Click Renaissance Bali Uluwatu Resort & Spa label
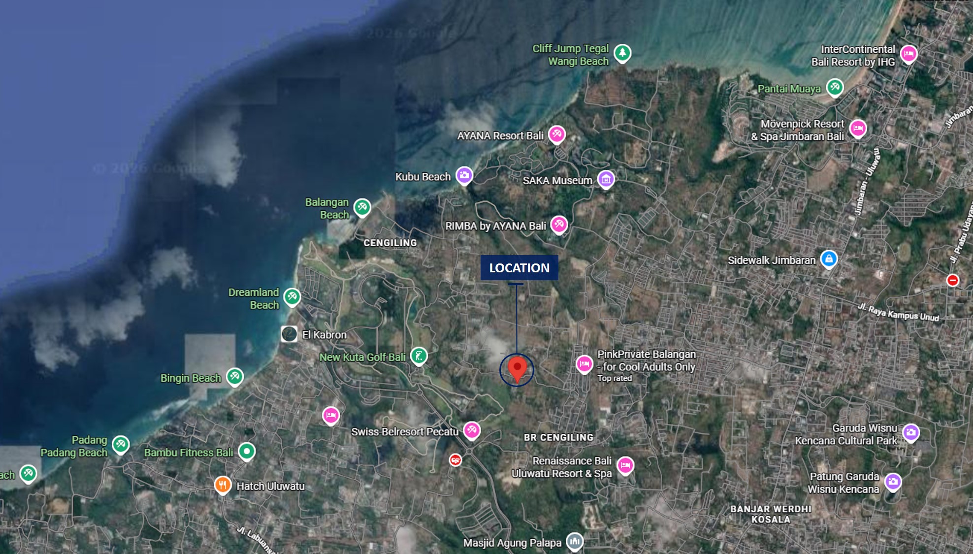The height and width of the screenshot is (554, 973). [562, 467]
